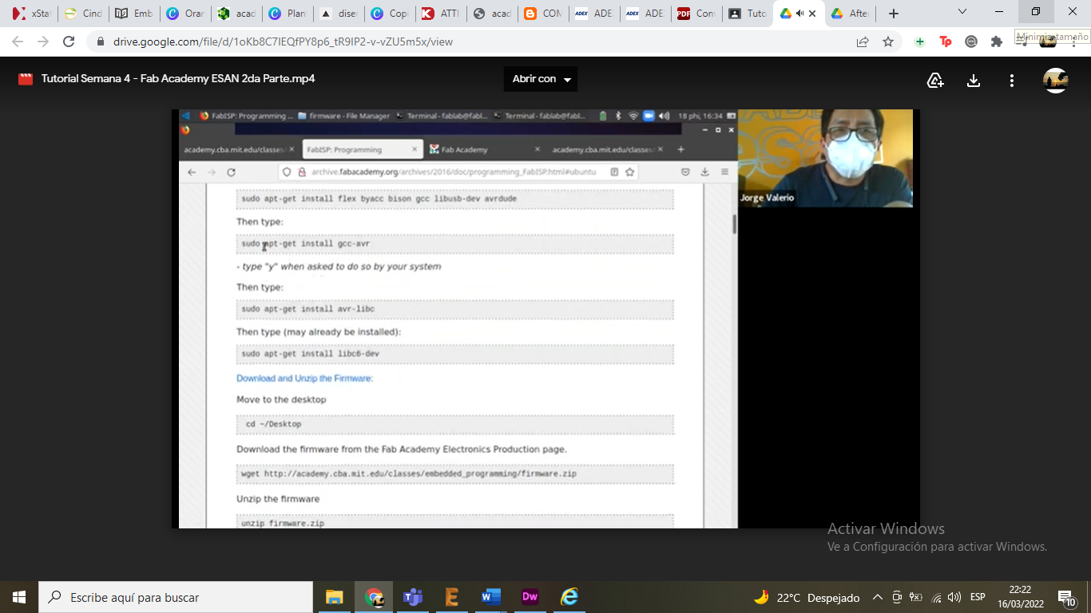Switch to the Copi tab
The height and width of the screenshot is (613, 1091).
point(390,14)
